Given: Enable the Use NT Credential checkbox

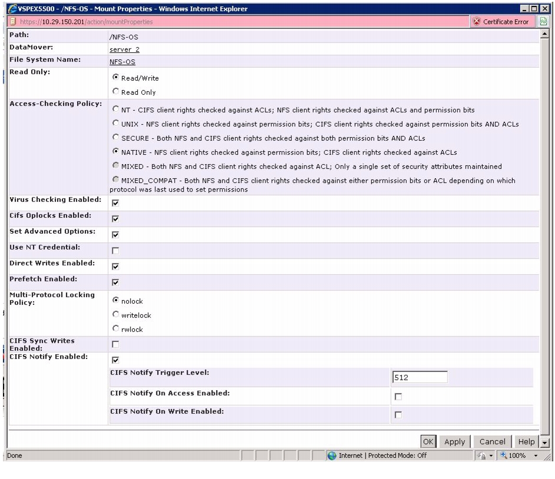Looking at the screenshot, I should 115,251.
